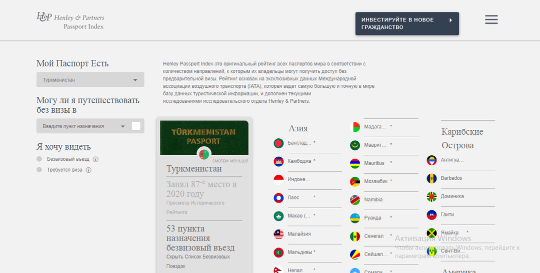Click the Ямайка country name
Viewport: 540px width, 273px height.
[x=449, y=233]
